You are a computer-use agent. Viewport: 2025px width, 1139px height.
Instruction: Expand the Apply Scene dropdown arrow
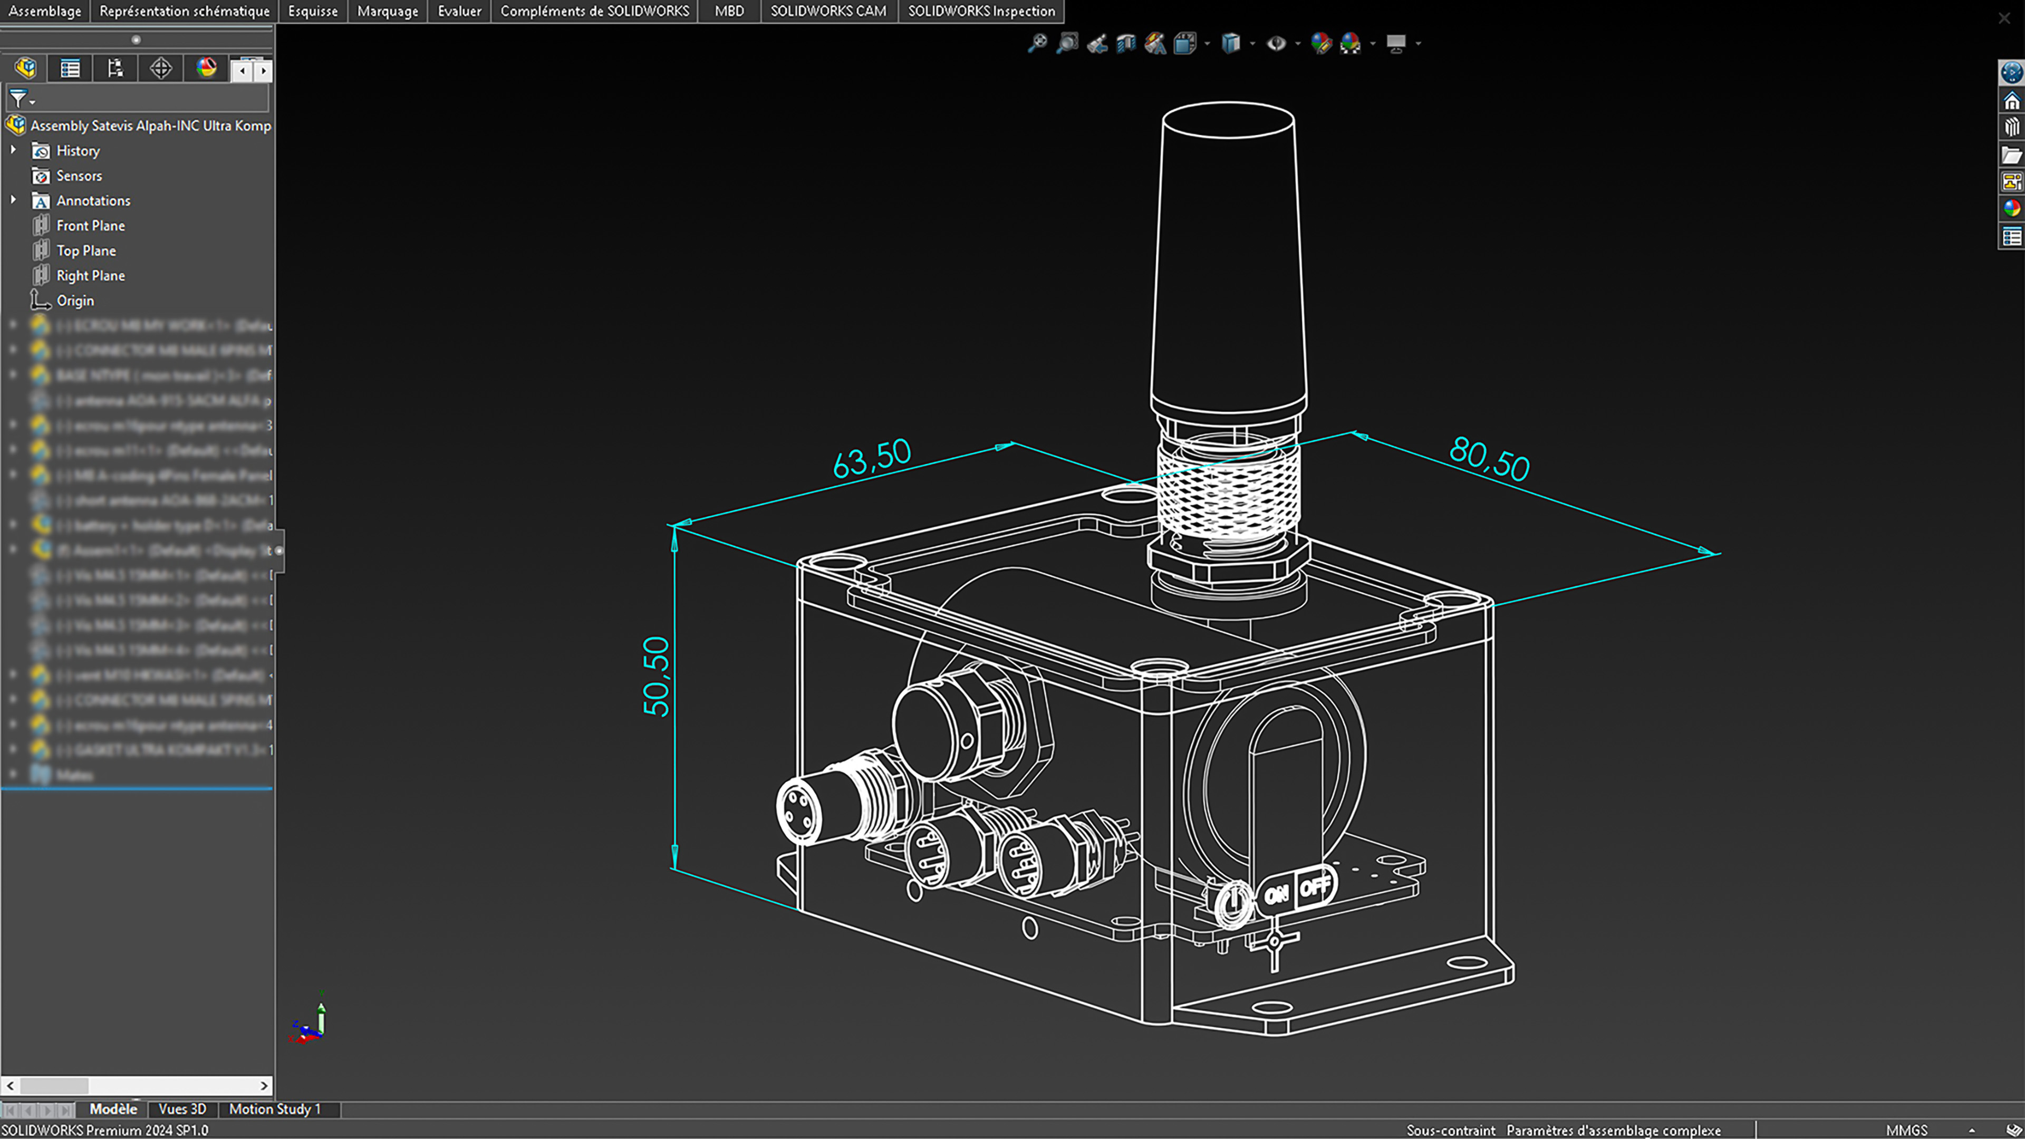(x=1373, y=44)
